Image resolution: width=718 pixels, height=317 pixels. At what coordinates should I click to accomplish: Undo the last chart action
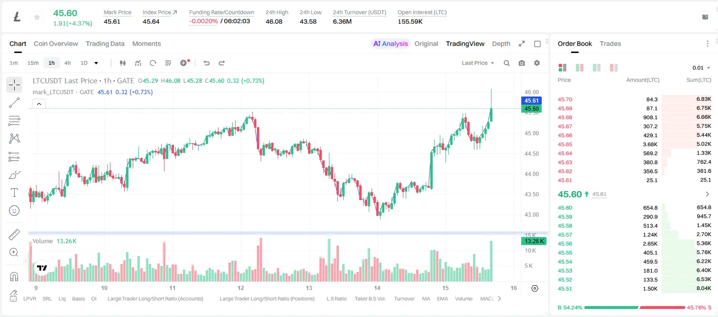tap(206, 63)
